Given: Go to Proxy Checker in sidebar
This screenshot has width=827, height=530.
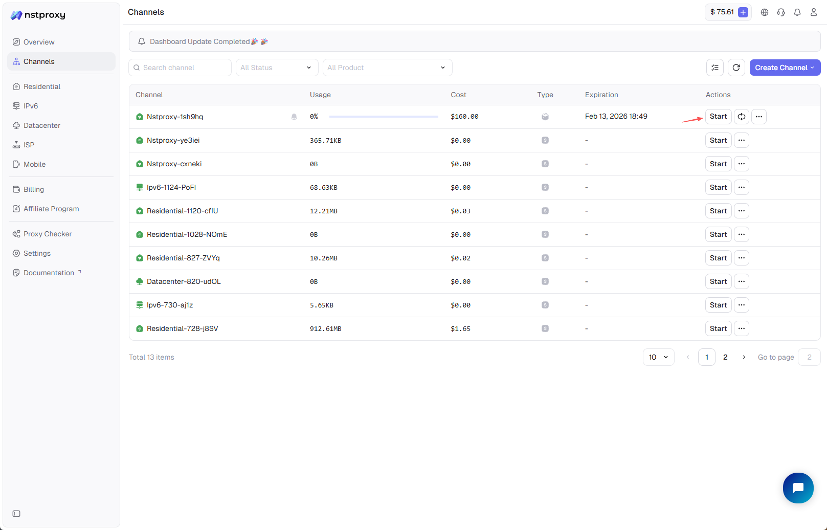Looking at the screenshot, I should 48,234.
